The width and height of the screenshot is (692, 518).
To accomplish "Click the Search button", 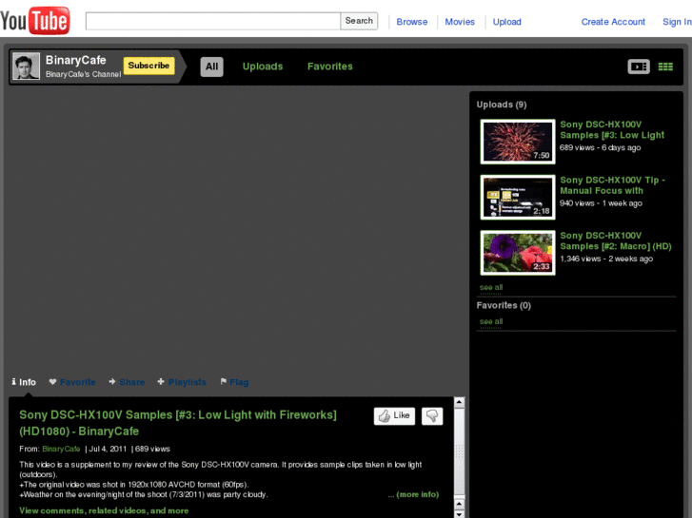I will click(359, 21).
